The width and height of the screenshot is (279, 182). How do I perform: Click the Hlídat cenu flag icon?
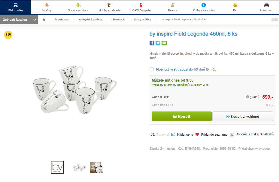coord(173,134)
